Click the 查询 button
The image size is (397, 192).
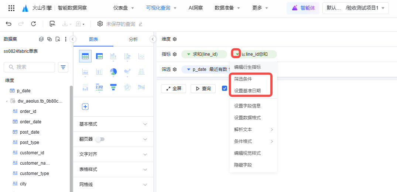click(203, 89)
